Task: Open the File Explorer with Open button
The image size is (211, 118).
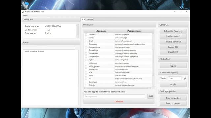Action: point(173,66)
